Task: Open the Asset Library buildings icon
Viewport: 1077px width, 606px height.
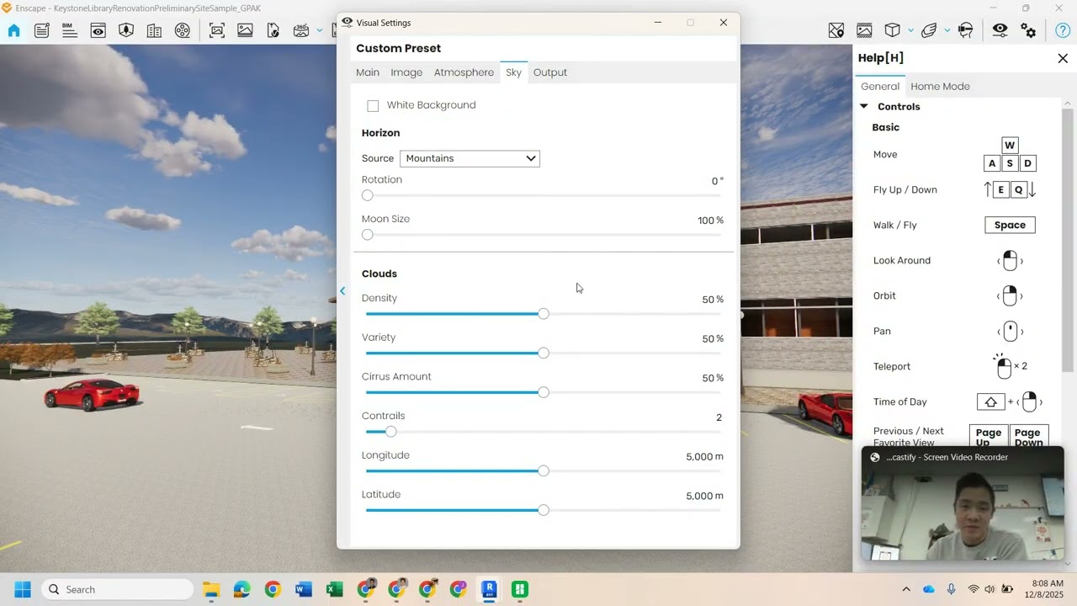Action: click(154, 30)
